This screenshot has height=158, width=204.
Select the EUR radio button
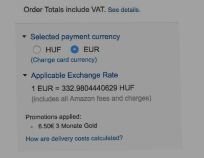[x=74, y=49]
